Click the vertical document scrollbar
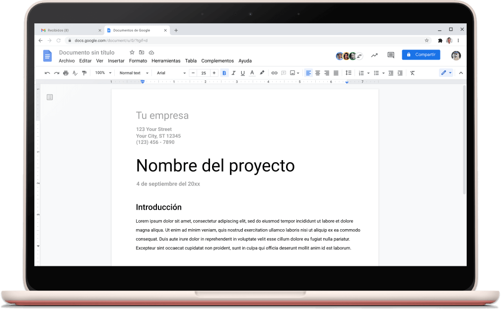This screenshot has width=501, height=310. tap(464, 139)
